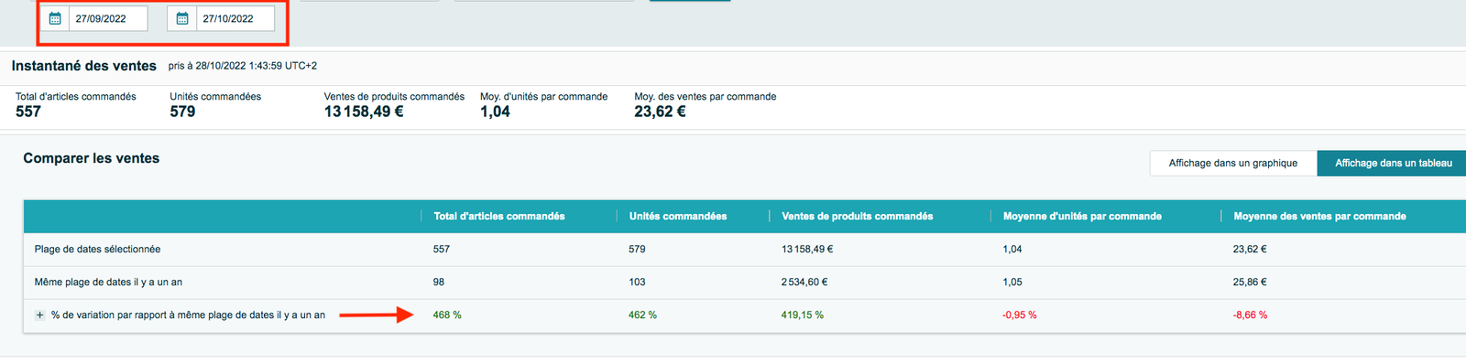
Task: Click the Comparer les ventes heading
Action: point(92,158)
